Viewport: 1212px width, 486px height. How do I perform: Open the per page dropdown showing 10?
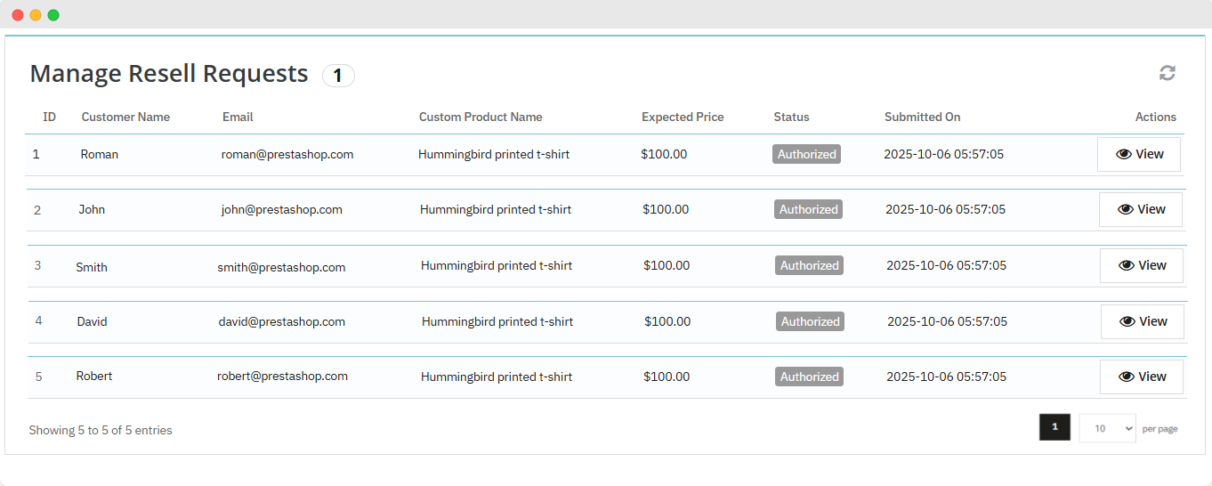click(1107, 428)
